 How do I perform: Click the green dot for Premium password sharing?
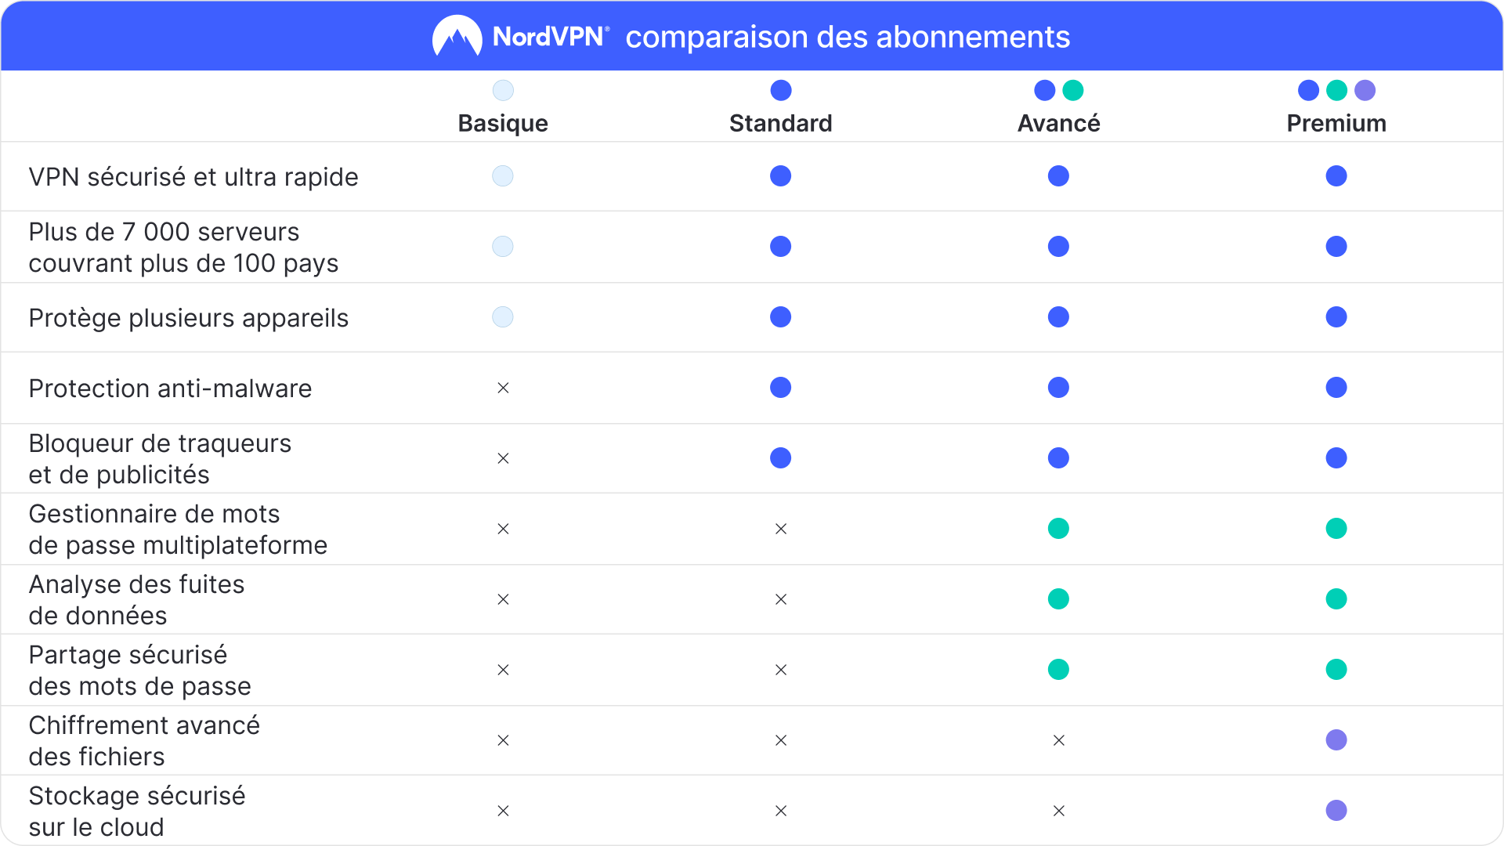(1336, 670)
